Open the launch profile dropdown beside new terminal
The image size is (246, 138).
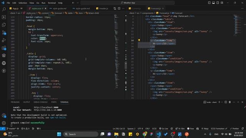(222, 102)
